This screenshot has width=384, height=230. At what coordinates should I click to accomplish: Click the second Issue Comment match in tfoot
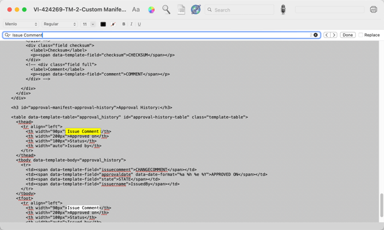coord(83,208)
